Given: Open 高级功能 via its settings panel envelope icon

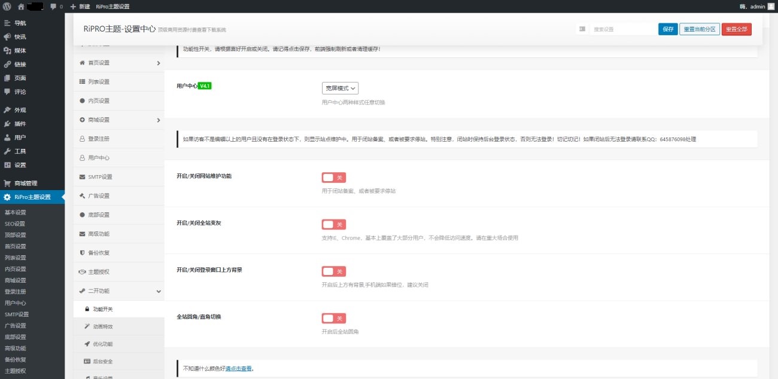Looking at the screenshot, I should [x=82, y=234].
